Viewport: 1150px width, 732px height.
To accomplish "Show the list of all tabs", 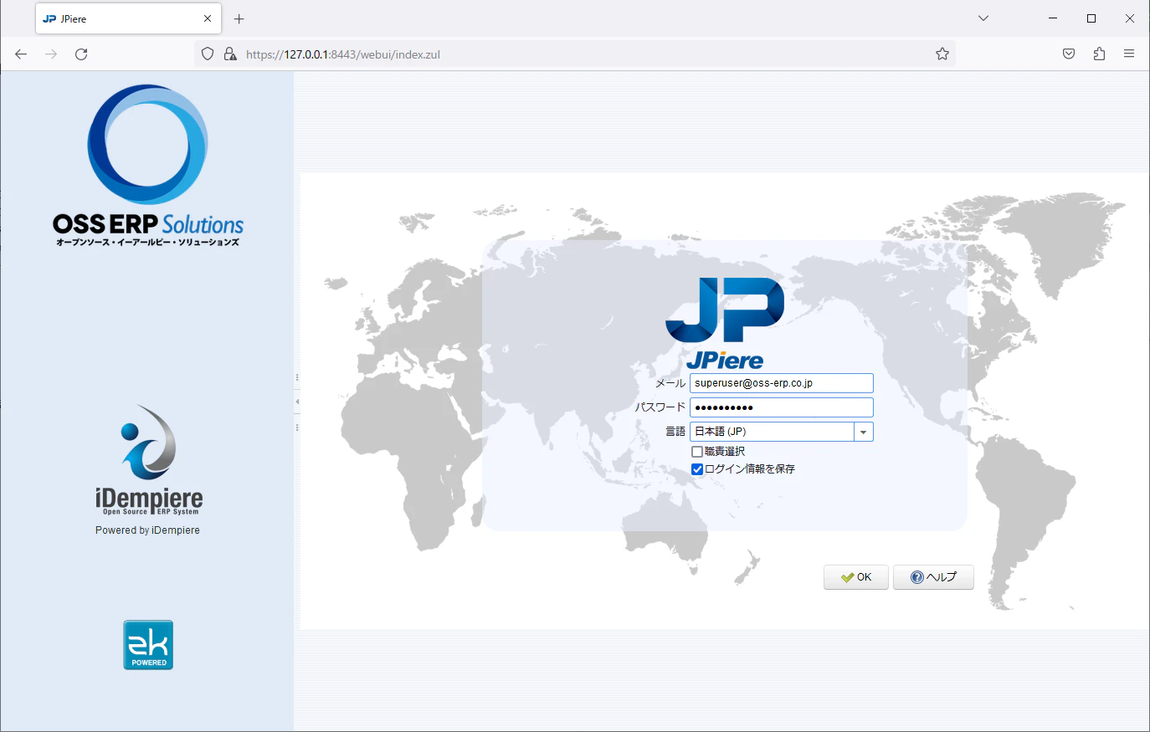I will point(983,18).
